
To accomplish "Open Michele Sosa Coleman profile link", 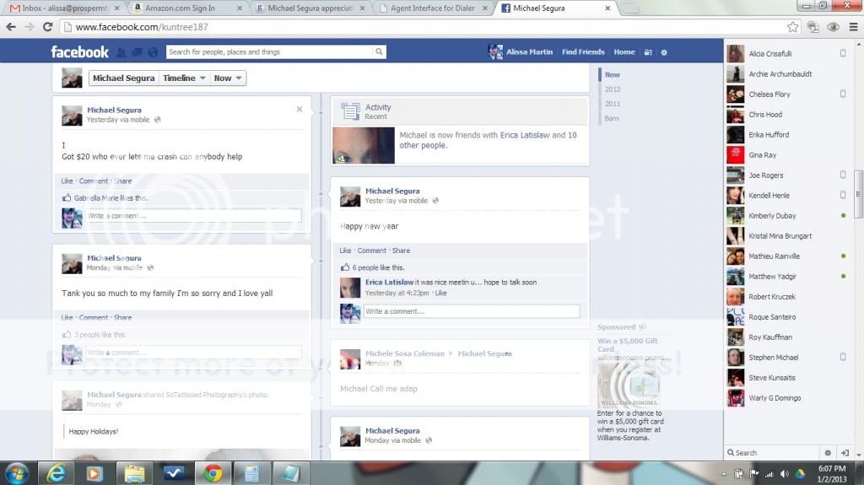I will [x=404, y=353].
